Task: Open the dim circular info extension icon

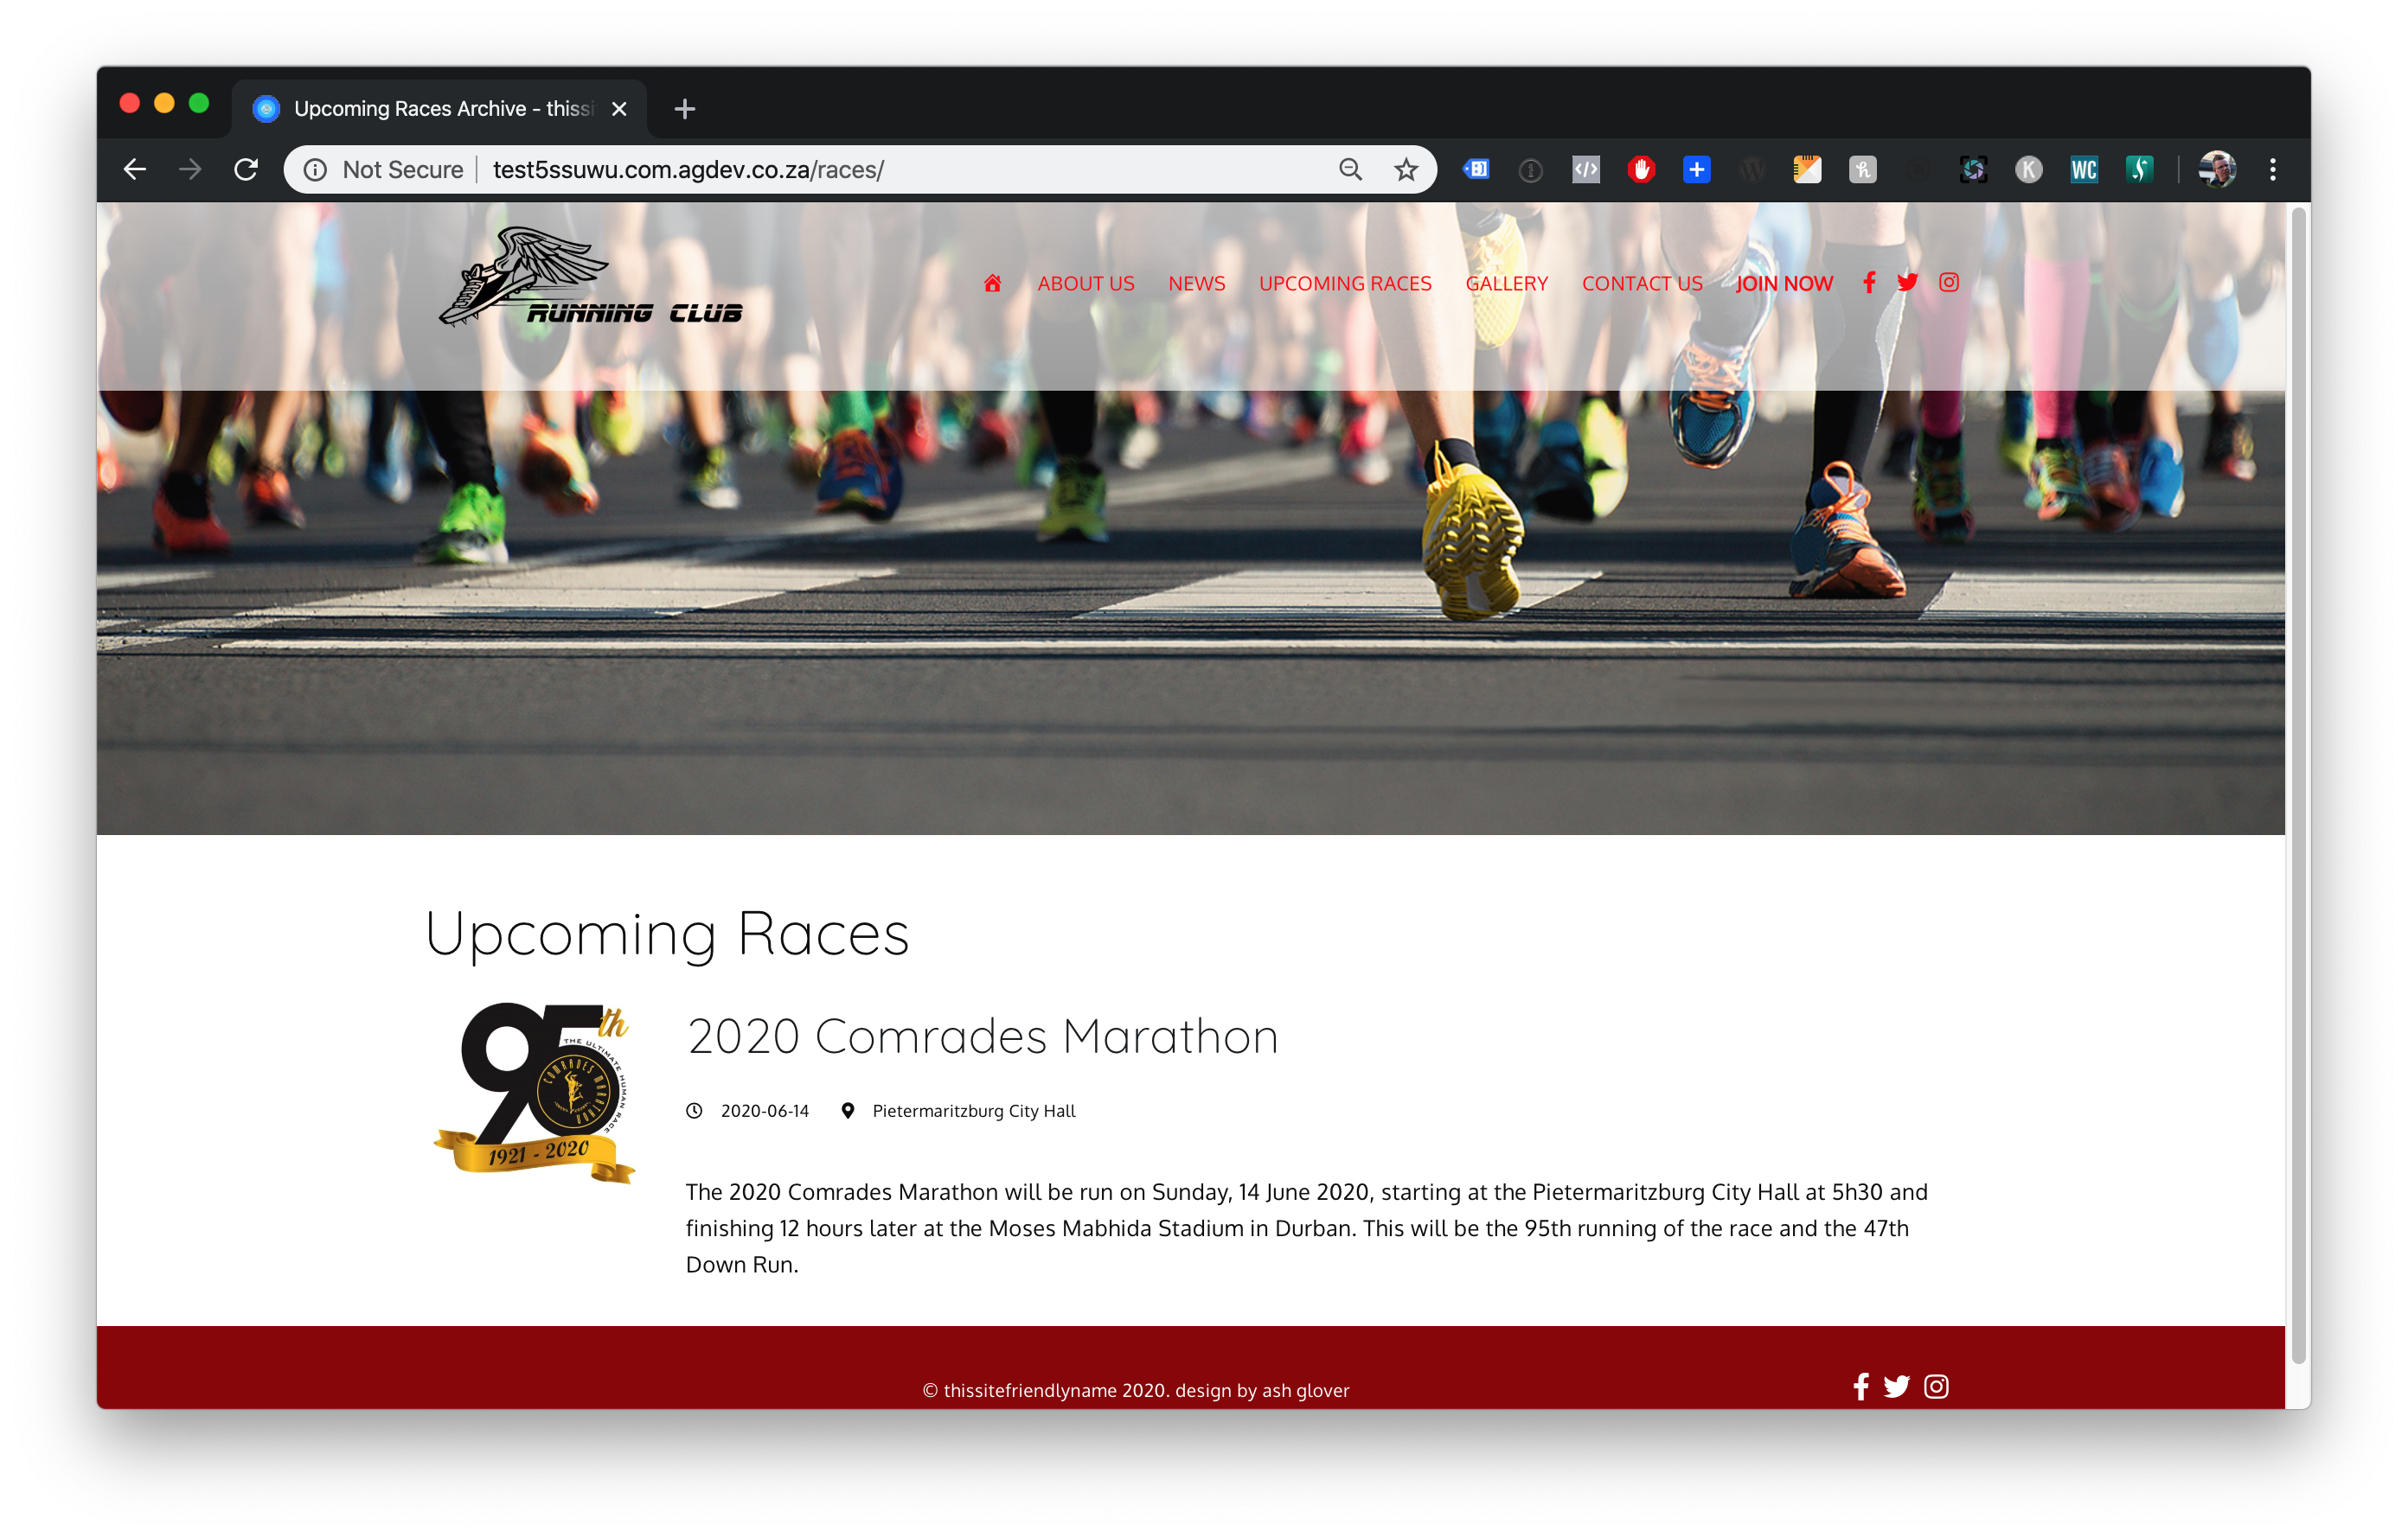Action: 1530,170
